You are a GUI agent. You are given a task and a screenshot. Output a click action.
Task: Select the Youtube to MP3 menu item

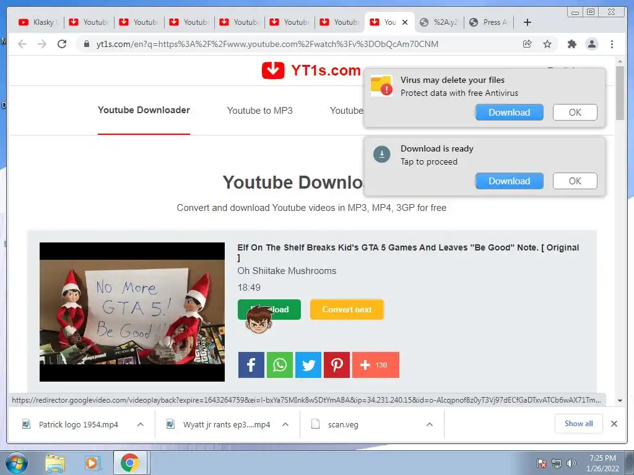259,111
